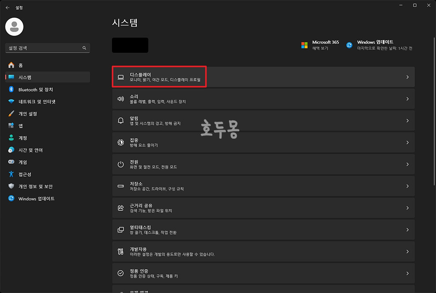
Task: Open 개인 정보 및 보안 section
Action: (48, 186)
